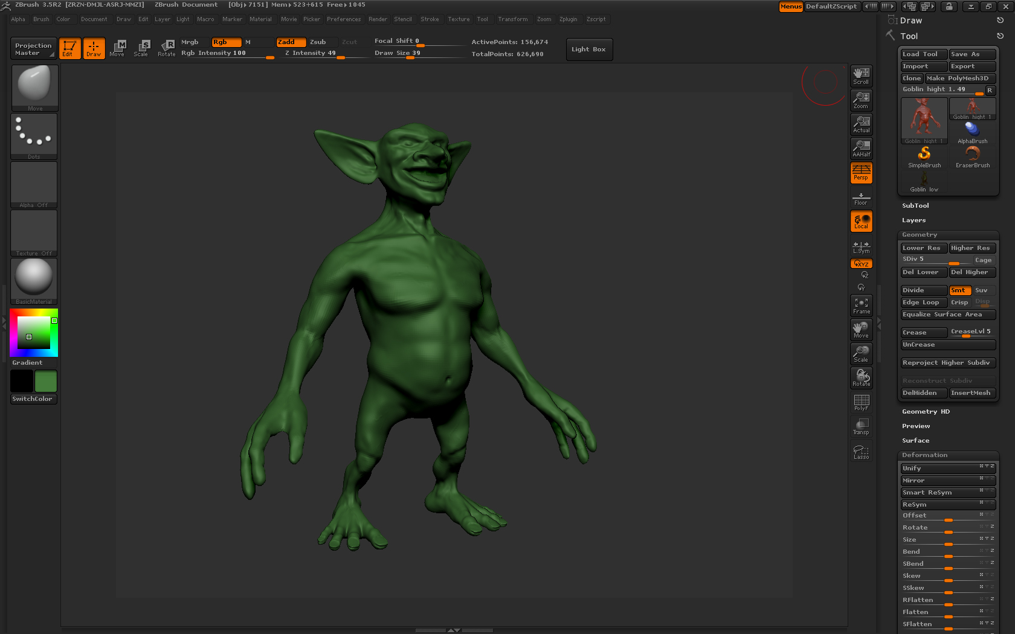Image resolution: width=1015 pixels, height=634 pixels.
Task: Open the Brush menu
Action: tap(41, 19)
